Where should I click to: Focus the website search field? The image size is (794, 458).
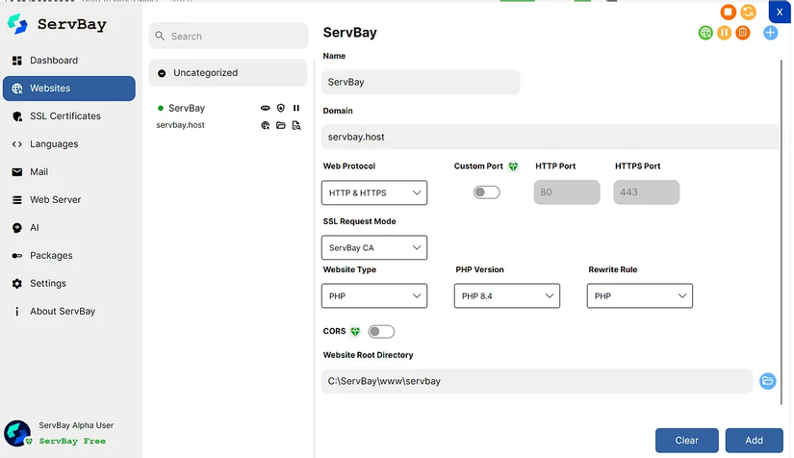228,36
